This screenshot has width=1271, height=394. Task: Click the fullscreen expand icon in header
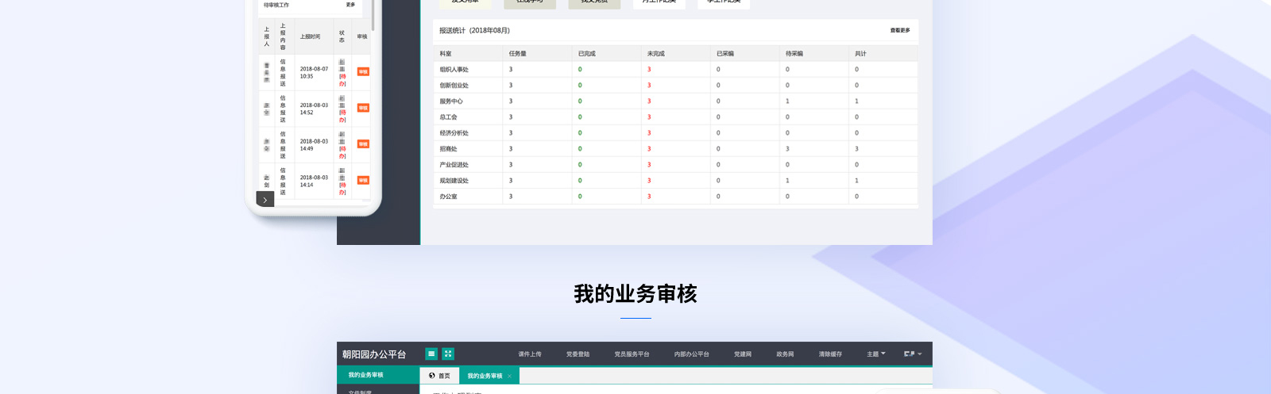click(x=448, y=354)
